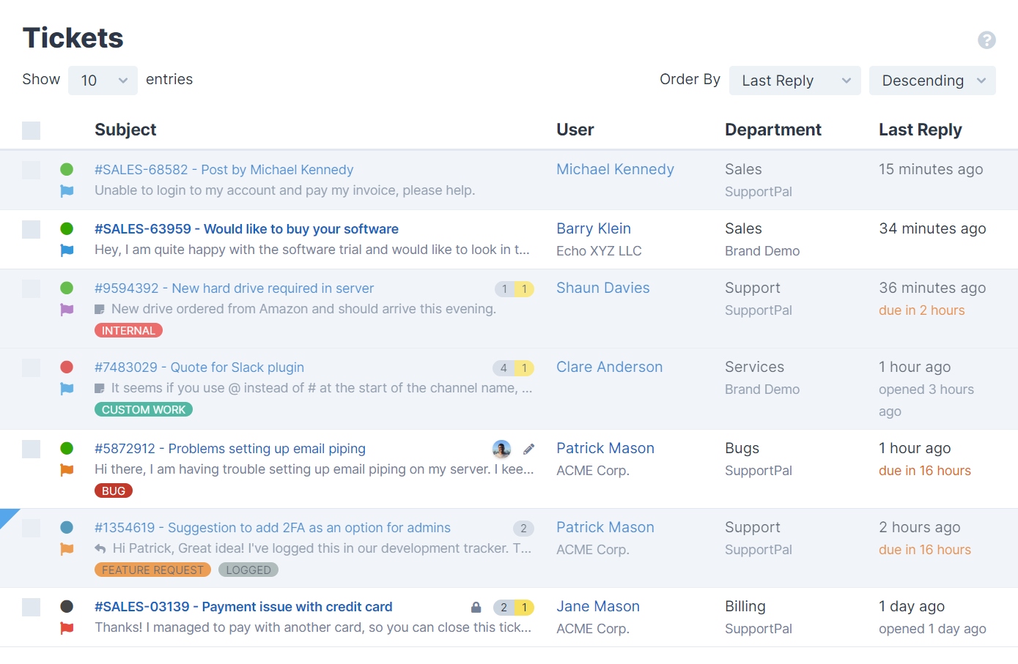The image size is (1018, 664).
Task: Open ticket #1354619 Suggestion to add 2FA
Action: click(273, 528)
